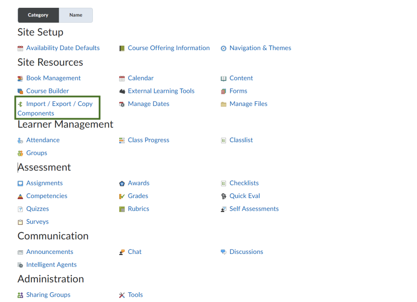This screenshot has width=417, height=302.
Task: Click the Quizzes icon
Action: point(20,209)
